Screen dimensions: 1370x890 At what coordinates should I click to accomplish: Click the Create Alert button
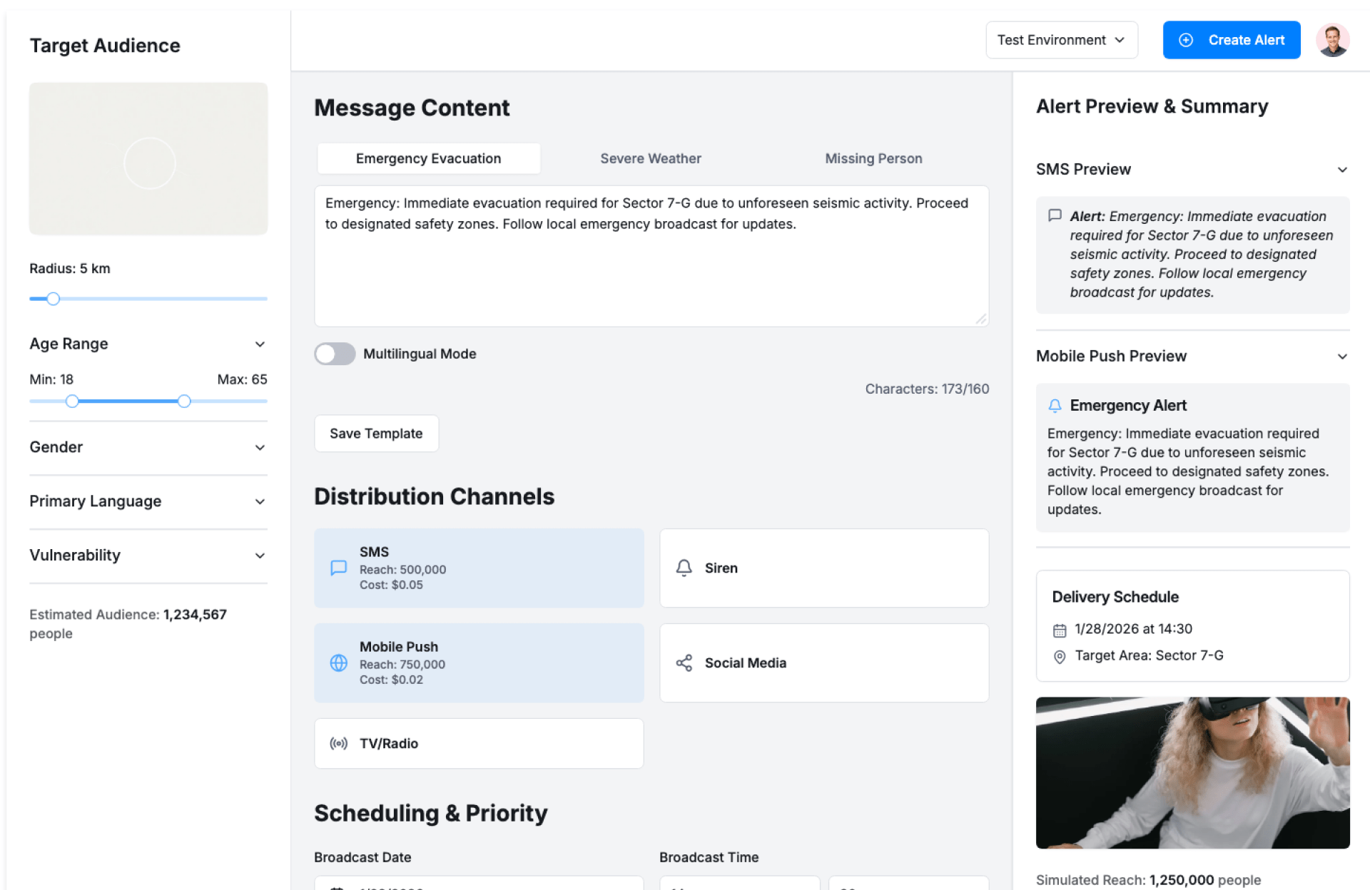1231,40
